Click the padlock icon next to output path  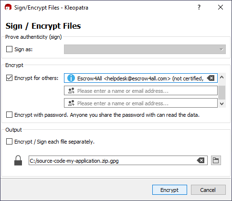coord(18,160)
